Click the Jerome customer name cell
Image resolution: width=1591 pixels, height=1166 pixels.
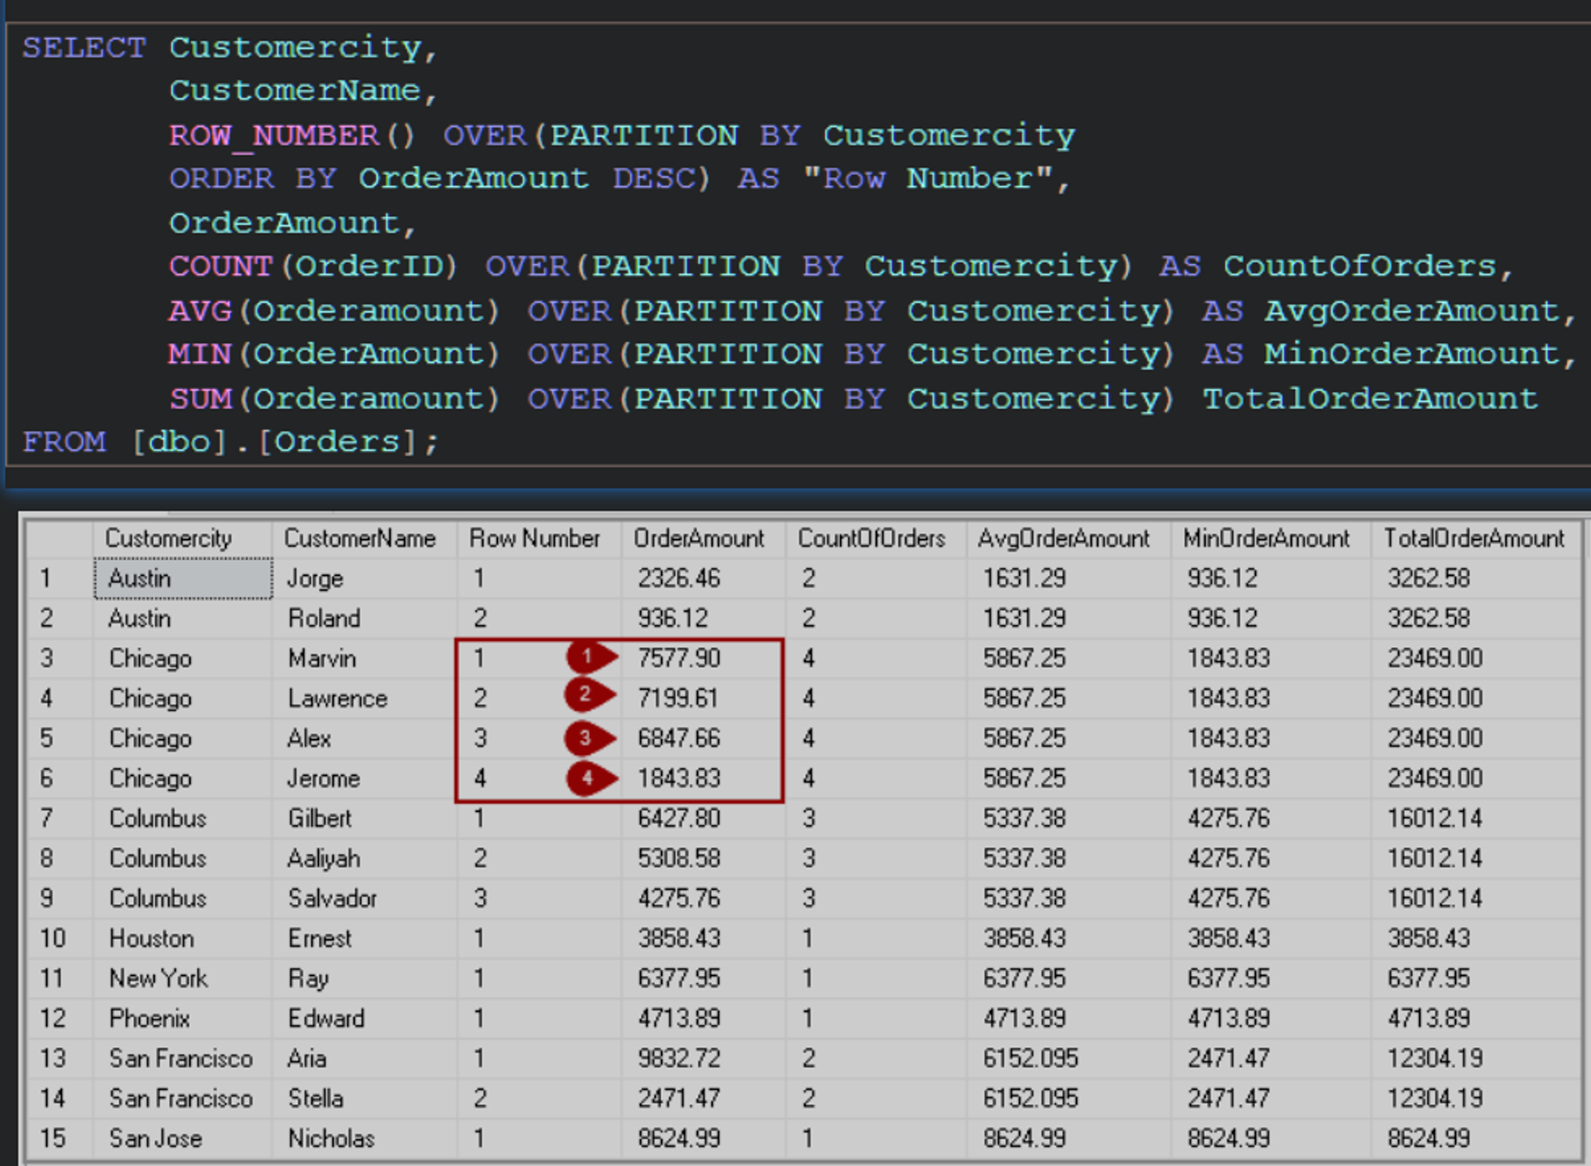[x=364, y=778]
